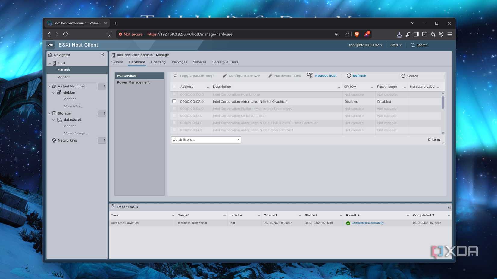
Task: Click the Completed successfully result link
Action: click(367, 223)
